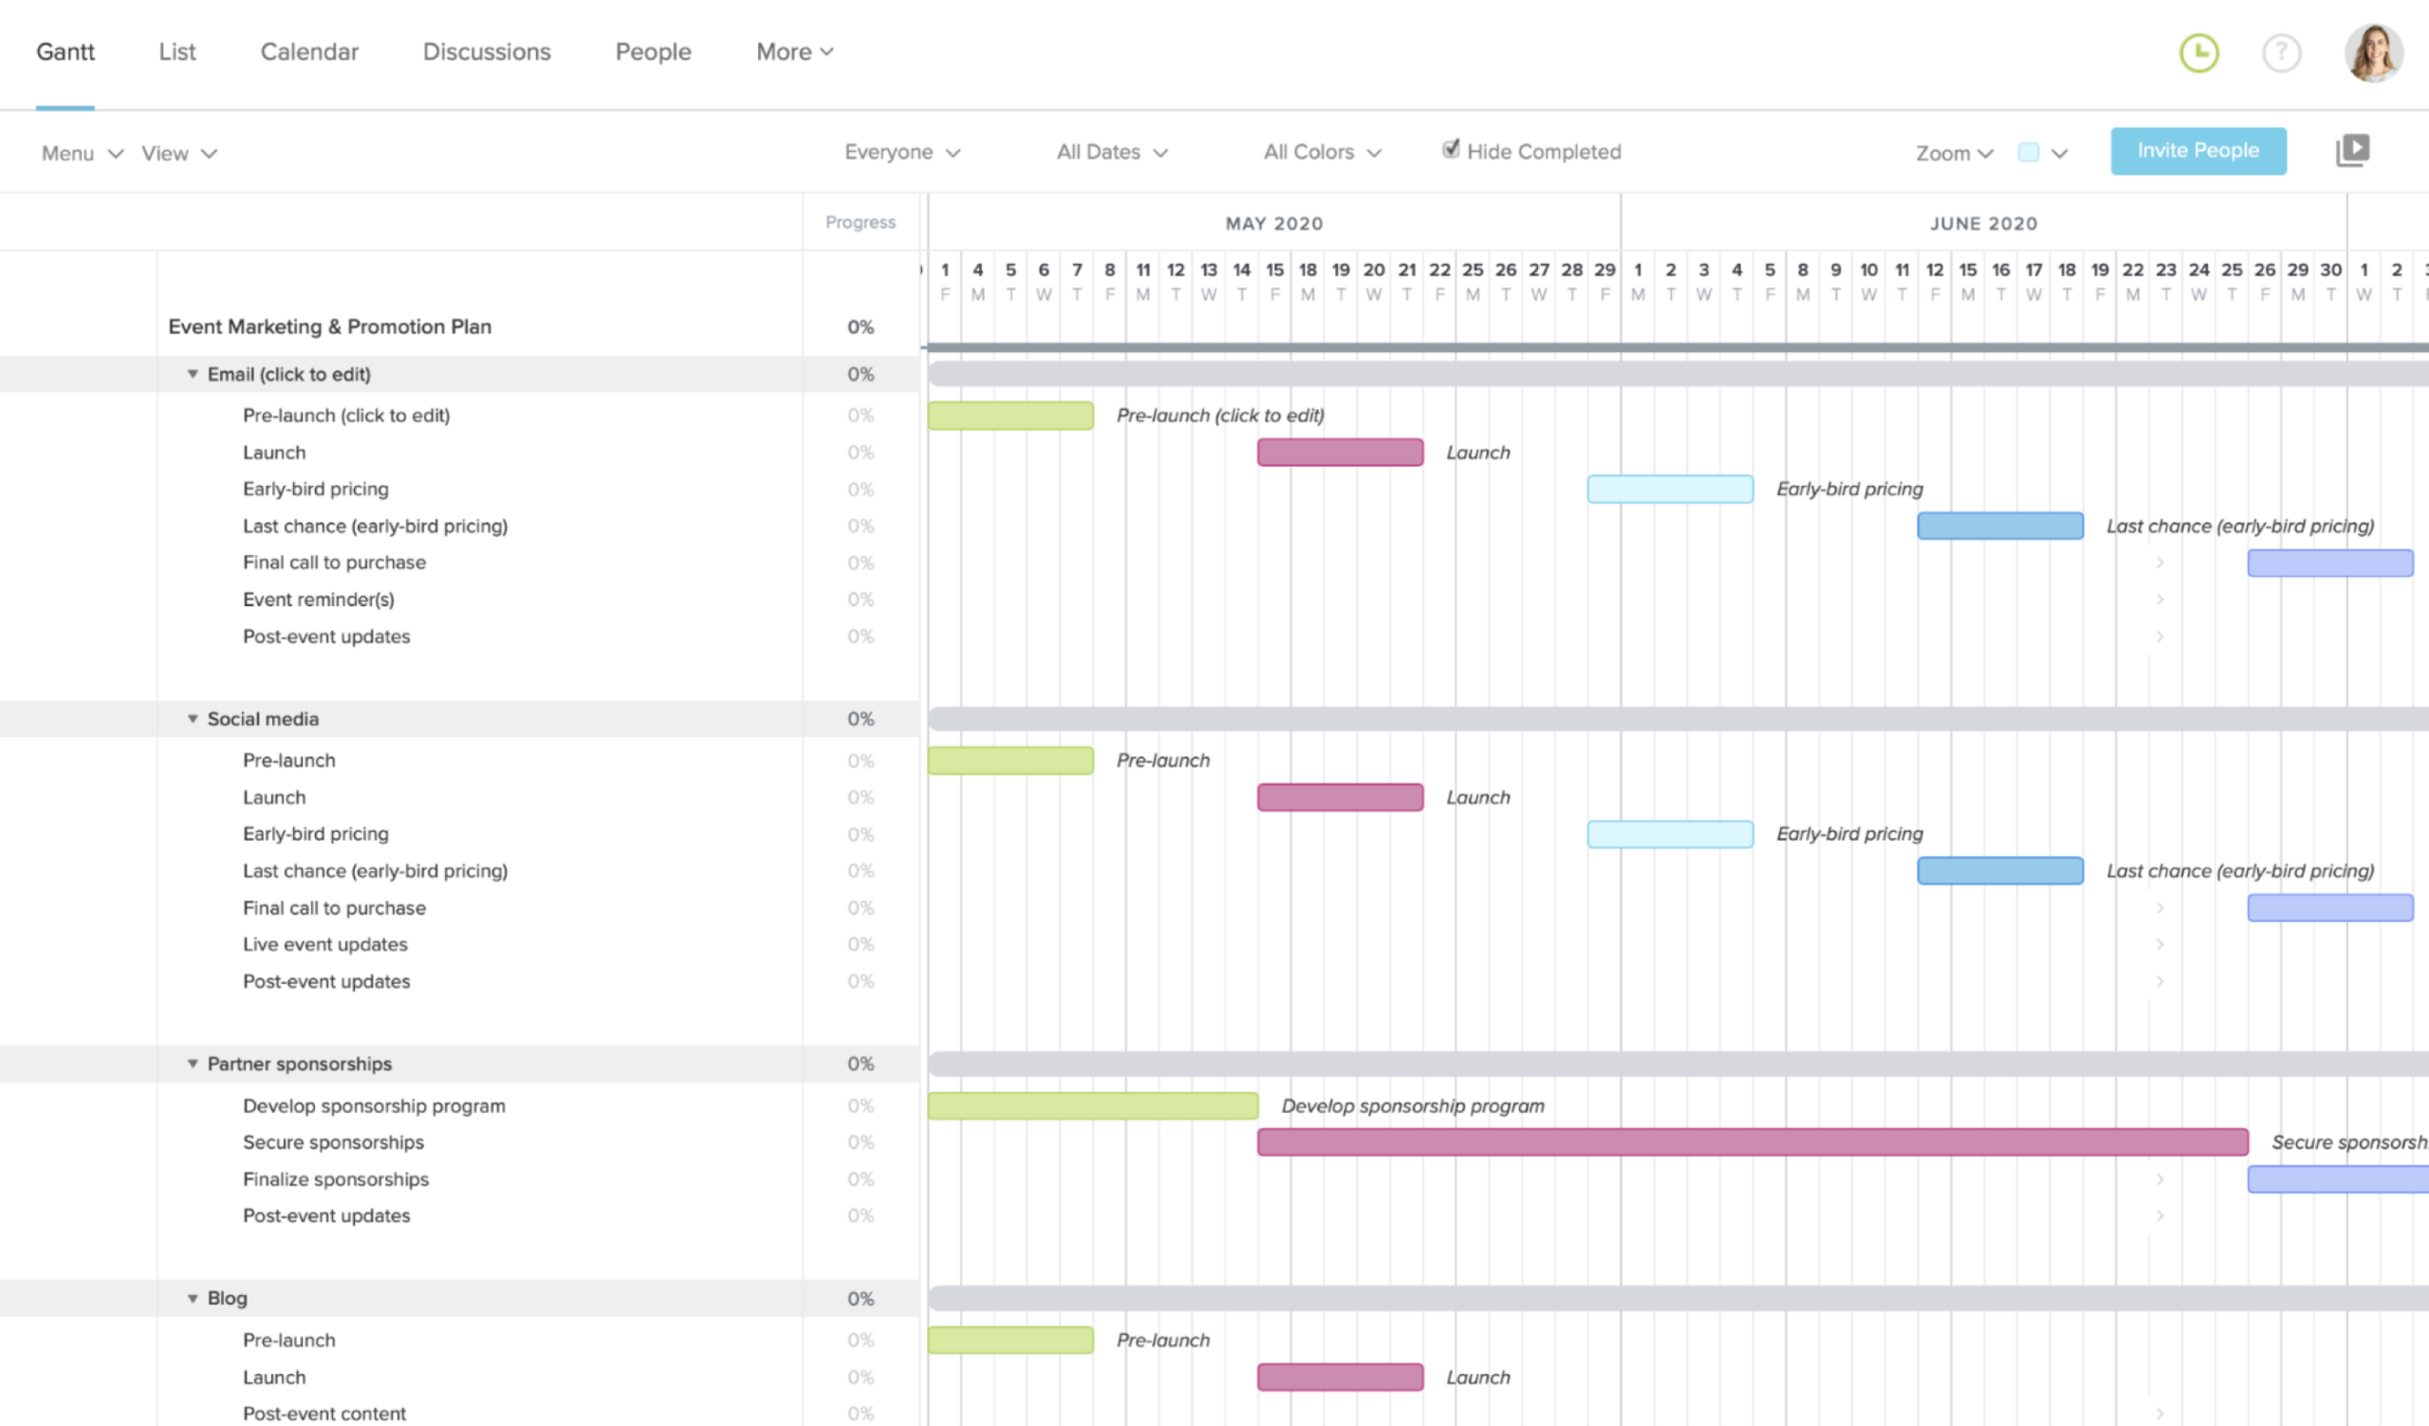Collapse the Email section
2429x1426 pixels.
(x=193, y=374)
